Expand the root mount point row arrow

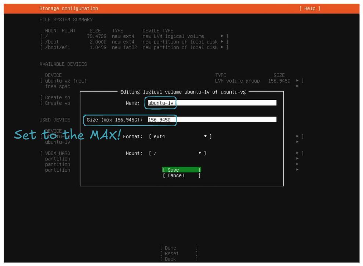pos(222,36)
